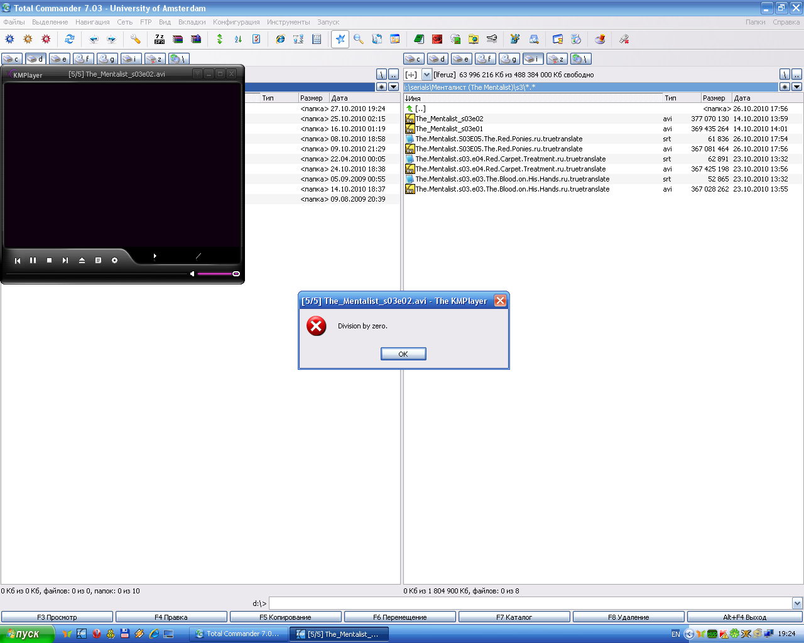The width and height of the screenshot is (804, 643).
Task: Toggle KMPlayer always-on-top pin button
Action: [197, 73]
